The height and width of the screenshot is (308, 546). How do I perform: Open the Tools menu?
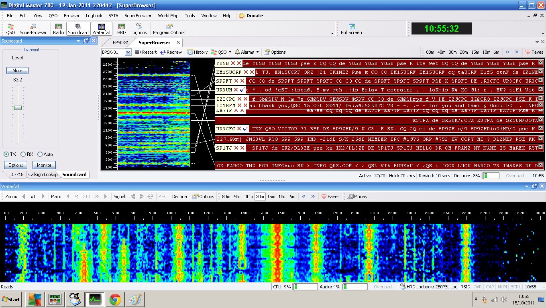[190, 16]
